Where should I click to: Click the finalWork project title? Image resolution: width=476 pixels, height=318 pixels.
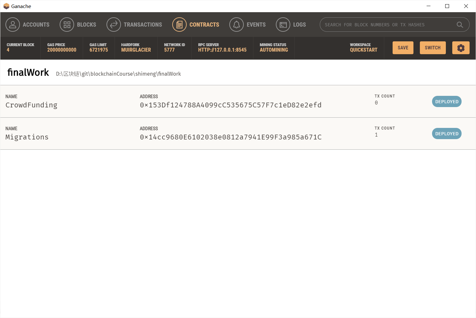[28, 72]
